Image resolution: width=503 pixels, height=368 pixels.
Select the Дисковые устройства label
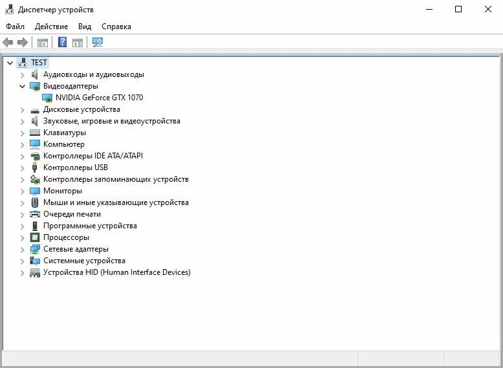coord(81,109)
